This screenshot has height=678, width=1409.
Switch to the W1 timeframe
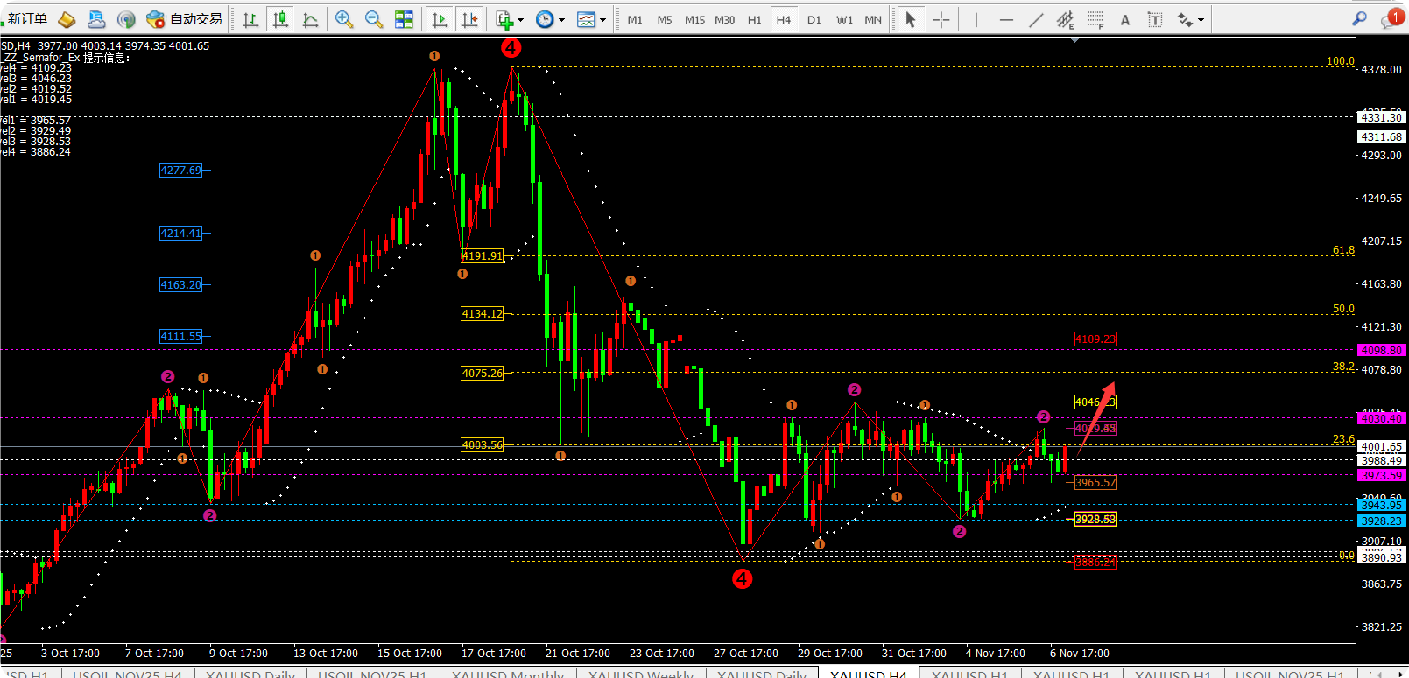tap(844, 19)
